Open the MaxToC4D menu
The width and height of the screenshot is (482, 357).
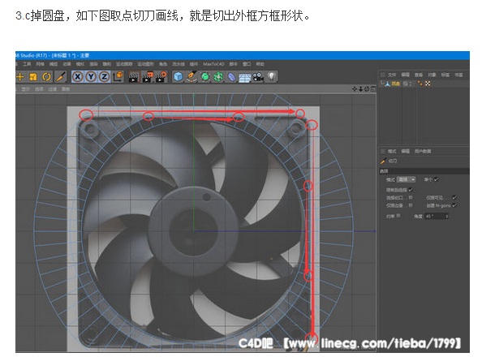[x=214, y=64]
